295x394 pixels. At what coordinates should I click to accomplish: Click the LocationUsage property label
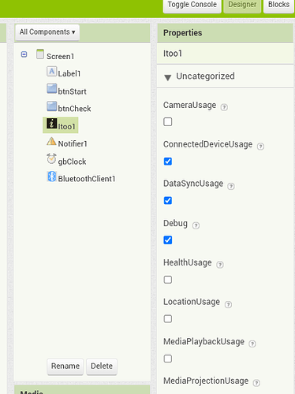[192, 302]
